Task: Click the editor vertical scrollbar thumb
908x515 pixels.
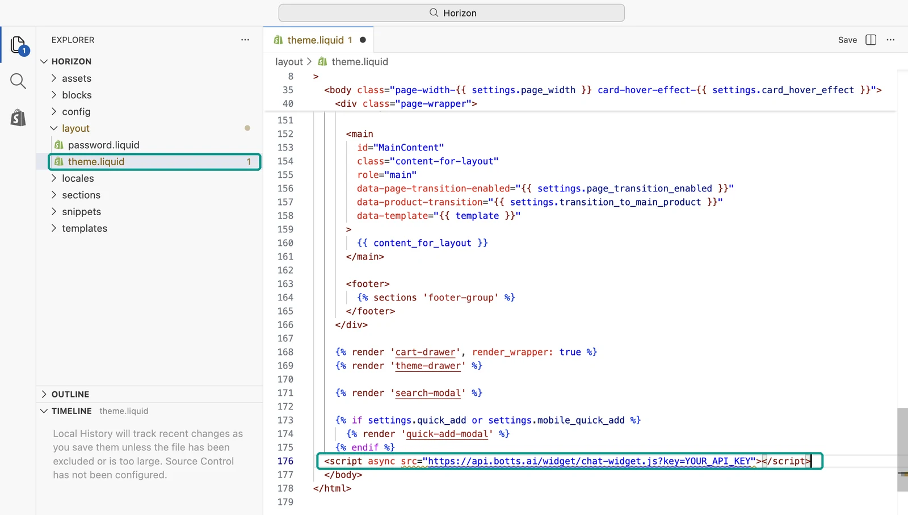Action: click(902, 450)
